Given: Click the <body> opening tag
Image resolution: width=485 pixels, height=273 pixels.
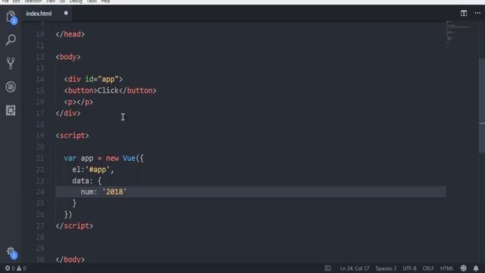Looking at the screenshot, I should pos(68,57).
